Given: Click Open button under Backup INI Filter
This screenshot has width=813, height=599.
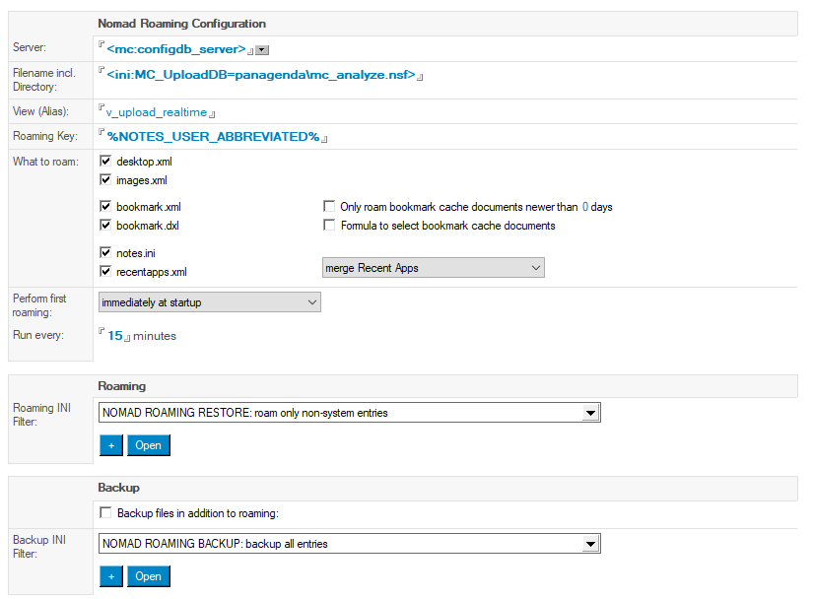Looking at the screenshot, I should [x=149, y=575].
